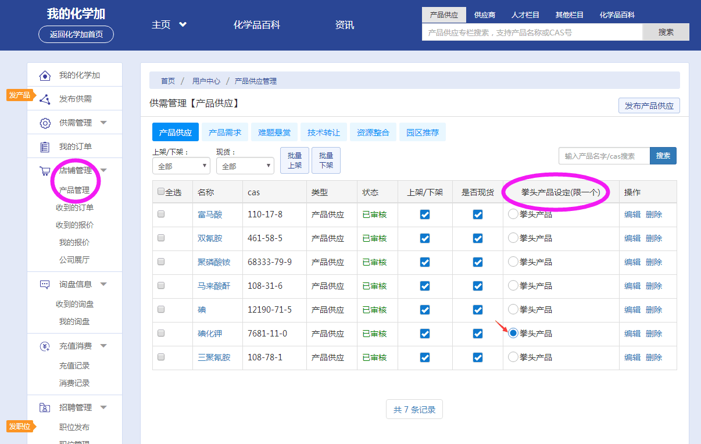Click the share icon next to 发布供需
This screenshot has height=444, width=701.
45,99
